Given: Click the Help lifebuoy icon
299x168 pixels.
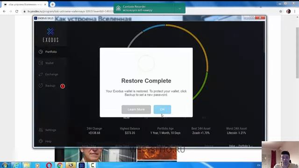Looking at the screenshot, I should coord(41,141).
